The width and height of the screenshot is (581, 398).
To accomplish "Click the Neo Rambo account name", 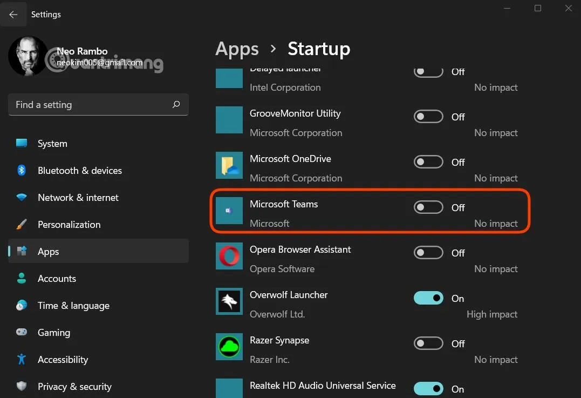I will click(x=82, y=51).
